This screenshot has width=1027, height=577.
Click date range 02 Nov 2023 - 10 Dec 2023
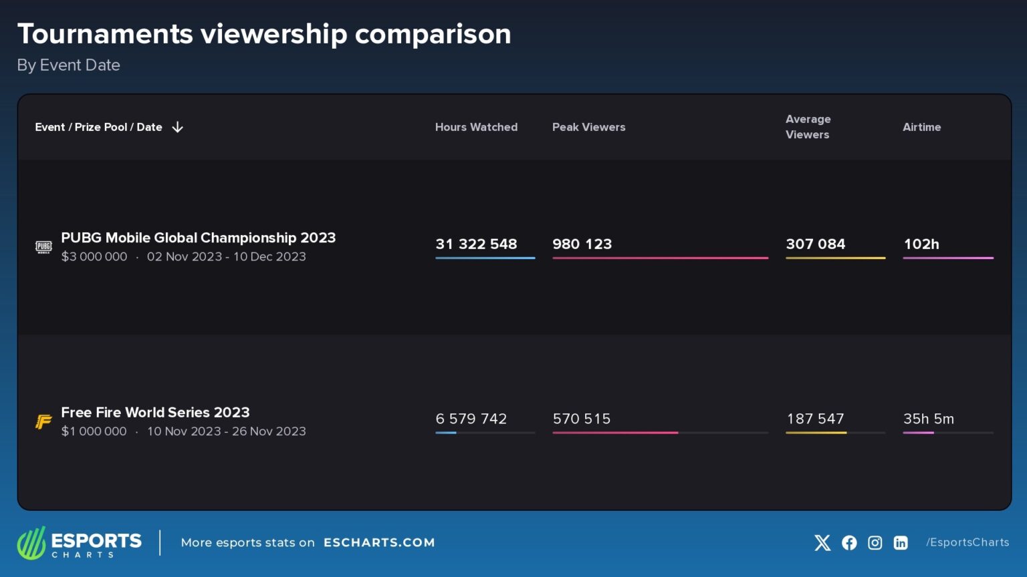pyautogui.click(x=227, y=256)
